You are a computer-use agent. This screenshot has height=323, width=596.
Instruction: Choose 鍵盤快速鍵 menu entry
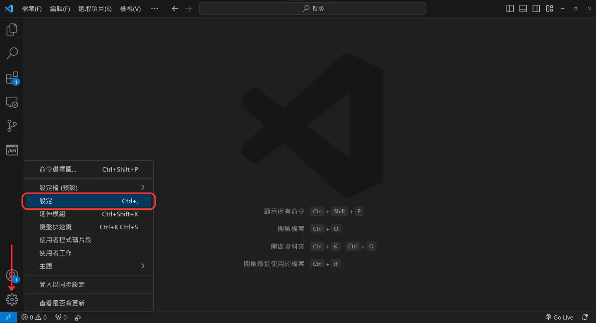click(x=89, y=227)
